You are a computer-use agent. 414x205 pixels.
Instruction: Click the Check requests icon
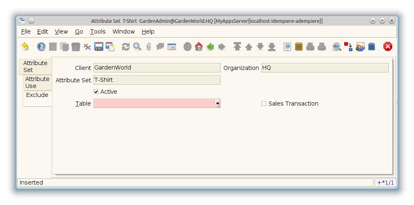(x=360, y=47)
